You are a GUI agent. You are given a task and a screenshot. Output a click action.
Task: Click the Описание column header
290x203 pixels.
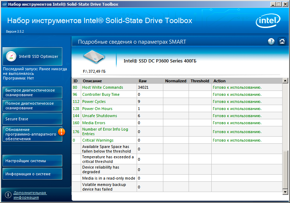[x=92, y=81]
